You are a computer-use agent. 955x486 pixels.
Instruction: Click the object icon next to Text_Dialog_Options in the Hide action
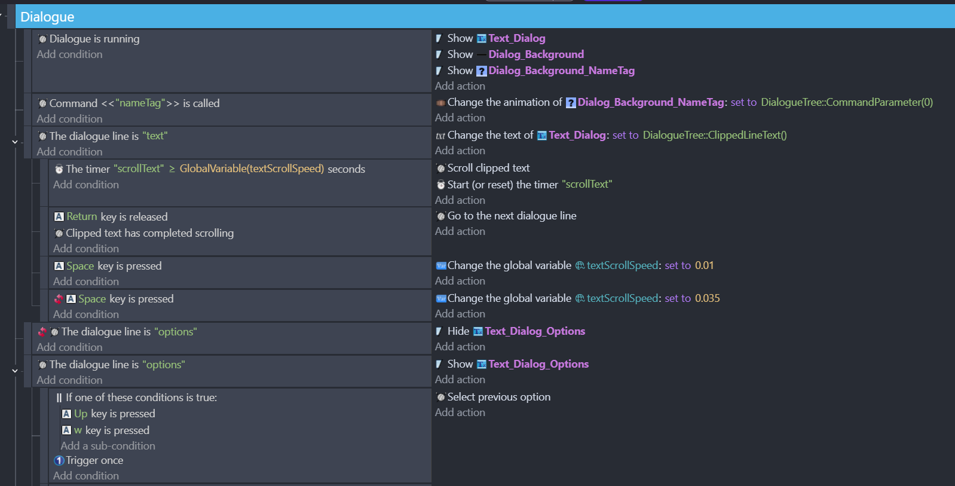[x=478, y=332]
